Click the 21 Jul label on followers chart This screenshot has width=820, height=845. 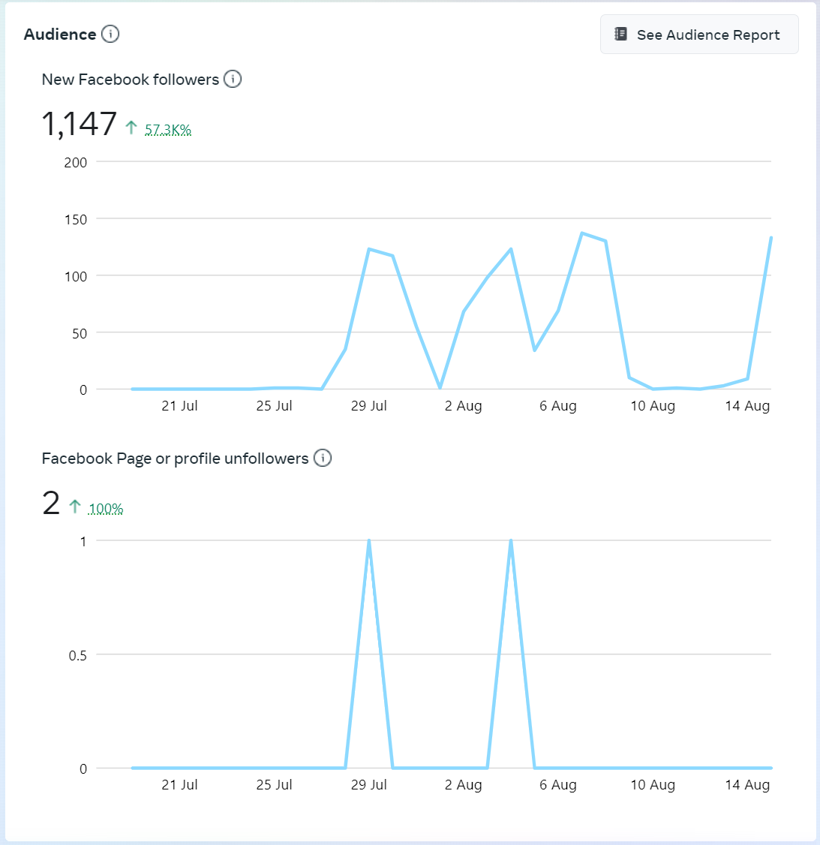click(x=179, y=406)
